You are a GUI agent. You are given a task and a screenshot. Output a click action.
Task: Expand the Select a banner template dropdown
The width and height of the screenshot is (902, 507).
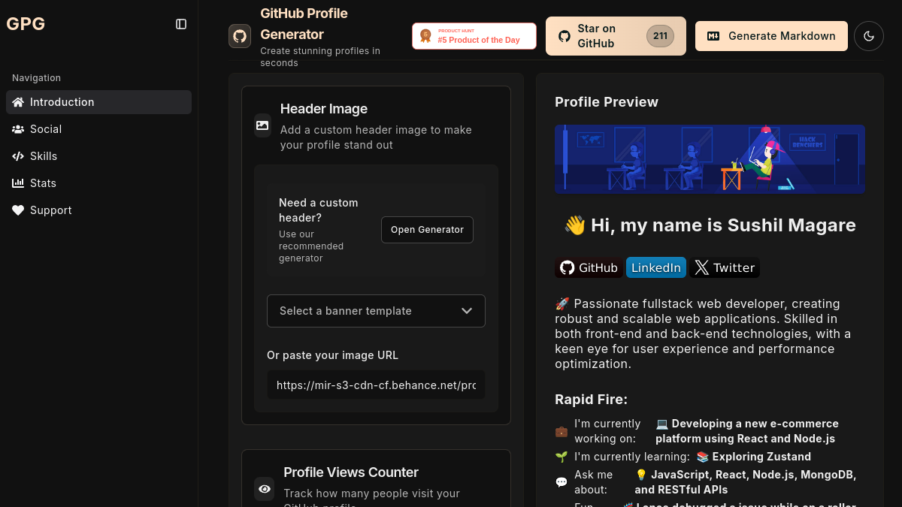pyautogui.click(x=376, y=311)
